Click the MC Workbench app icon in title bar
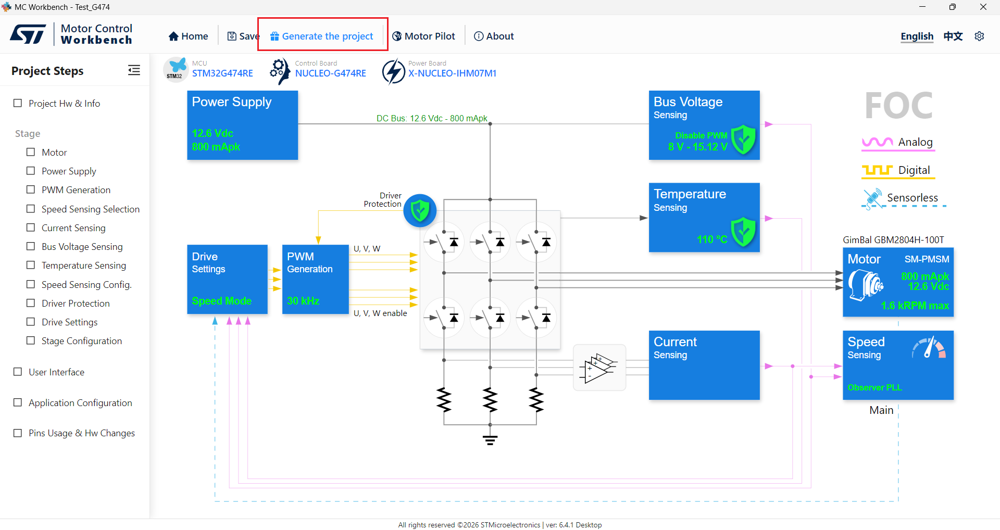Screen dimensions: 1000x530 click(x=6, y=7)
